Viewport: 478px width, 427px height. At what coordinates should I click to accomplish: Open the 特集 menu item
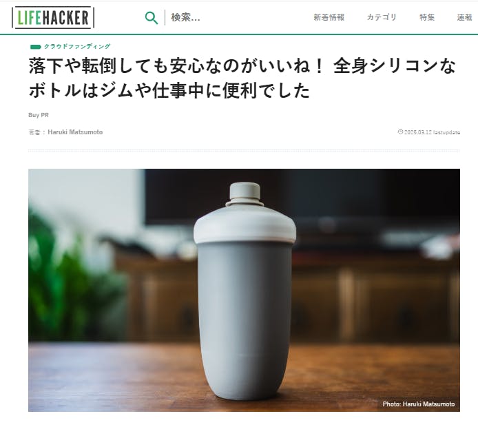click(x=427, y=17)
